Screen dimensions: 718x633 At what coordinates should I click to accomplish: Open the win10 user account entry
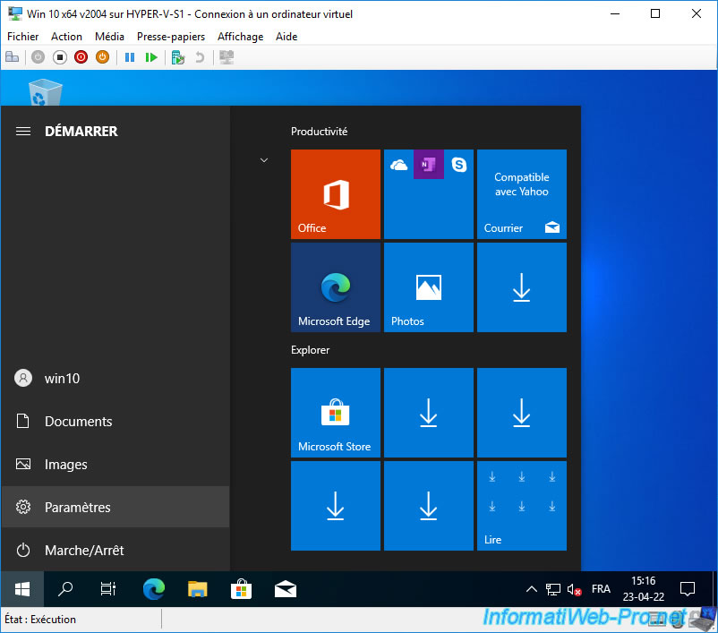pyautogui.click(x=115, y=379)
